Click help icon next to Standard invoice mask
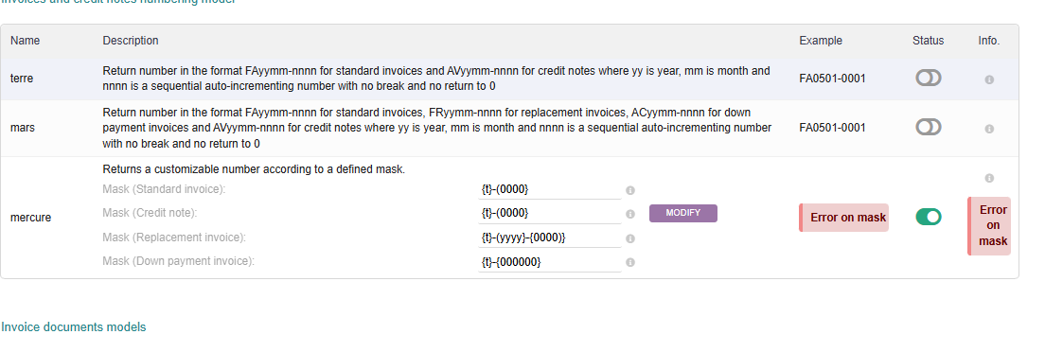This screenshot has height=352, width=1045. 630,191
